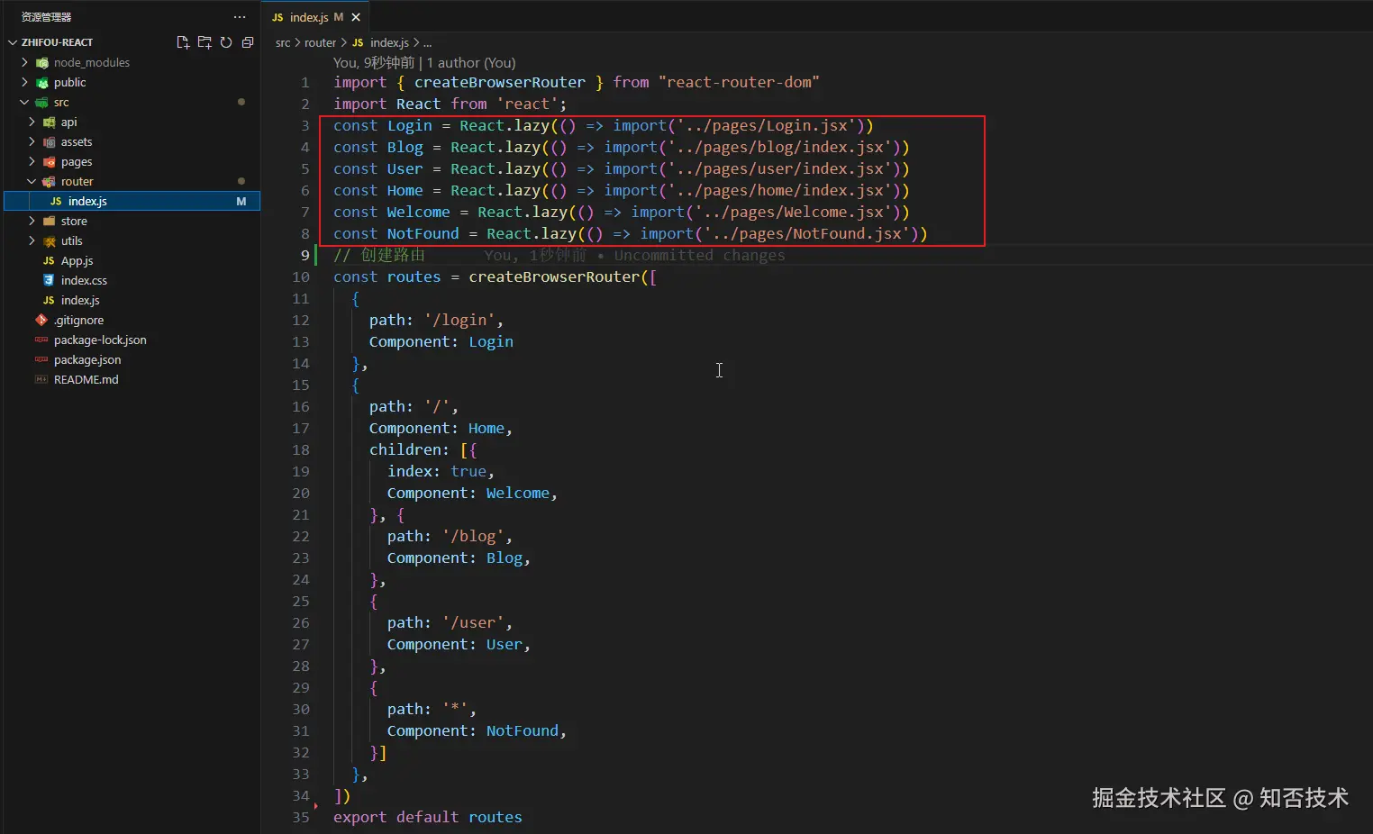Click the router breadcrumb segment
Image resolution: width=1373 pixels, height=834 pixels.
coord(320,42)
